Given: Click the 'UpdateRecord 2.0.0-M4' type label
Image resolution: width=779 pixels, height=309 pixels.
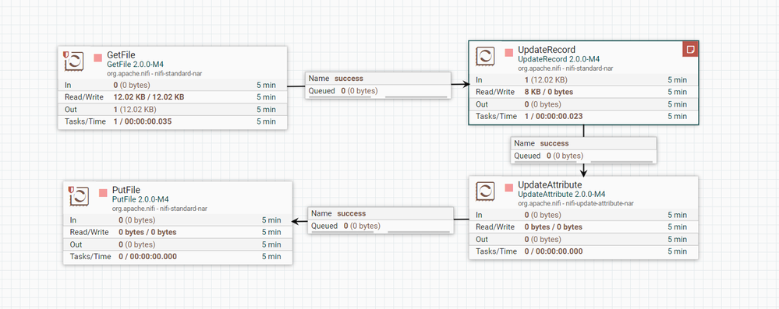Looking at the screenshot, I should point(558,59).
